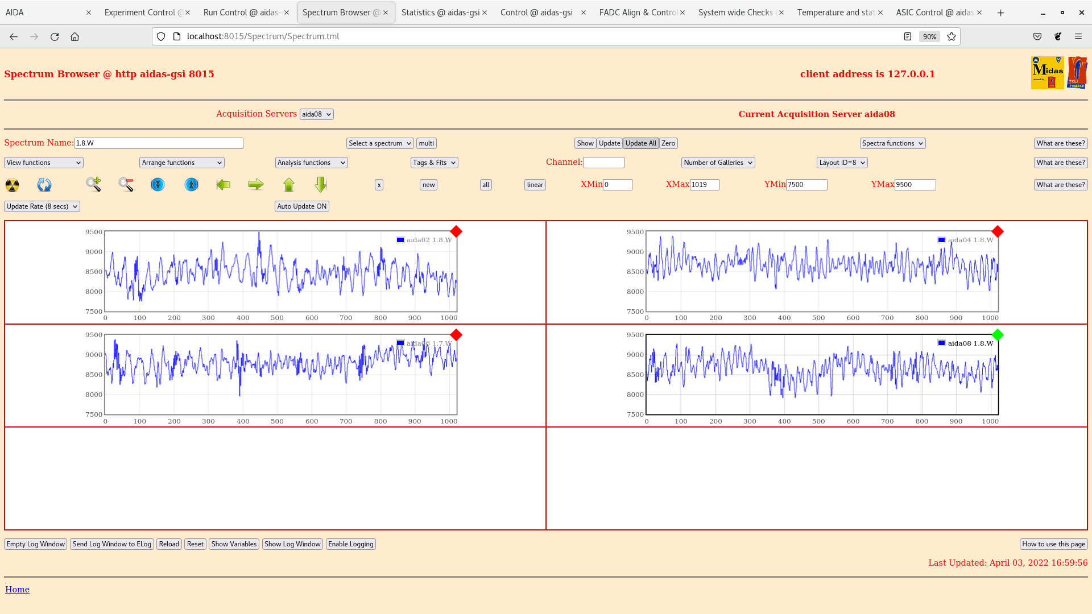Open the Layout ID=8 dropdown
The height and width of the screenshot is (614, 1092).
click(842, 163)
